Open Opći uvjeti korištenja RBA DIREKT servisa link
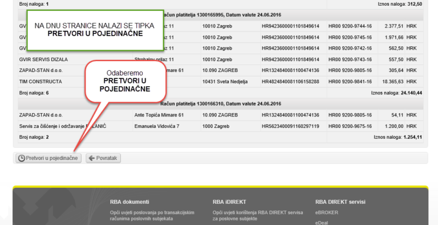The width and height of the screenshot is (438, 225). [258, 215]
